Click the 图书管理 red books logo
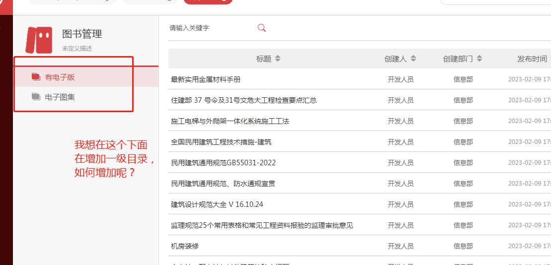Image resolution: width=551 pixels, height=265 pixels. 39,40
